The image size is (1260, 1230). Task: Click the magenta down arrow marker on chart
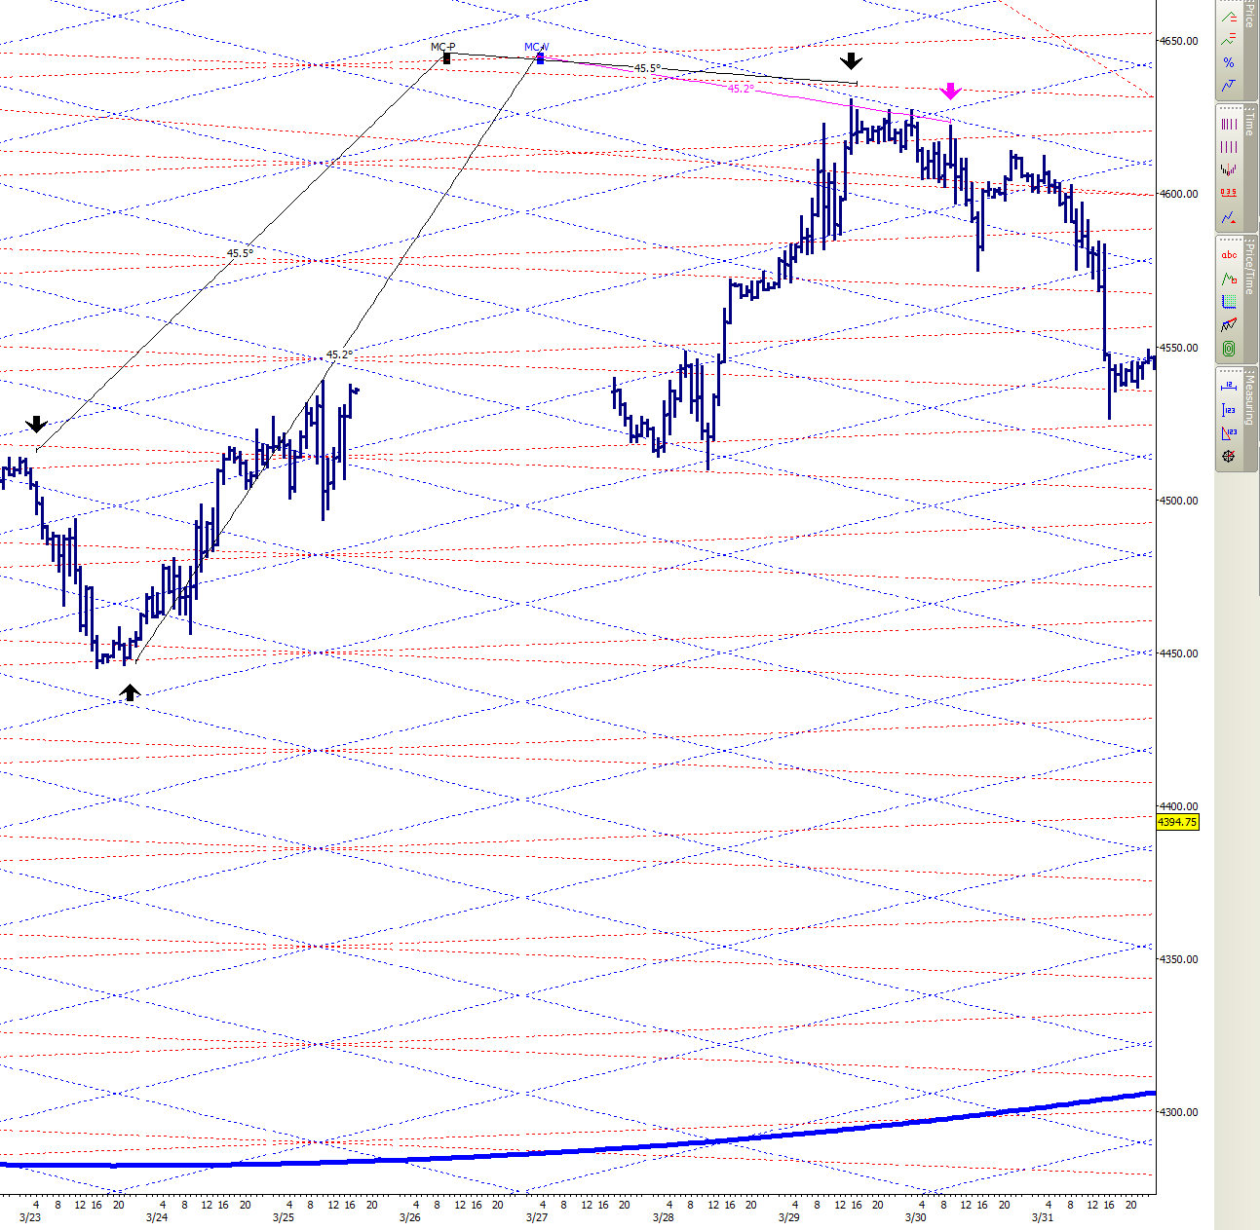pos(950,92)
